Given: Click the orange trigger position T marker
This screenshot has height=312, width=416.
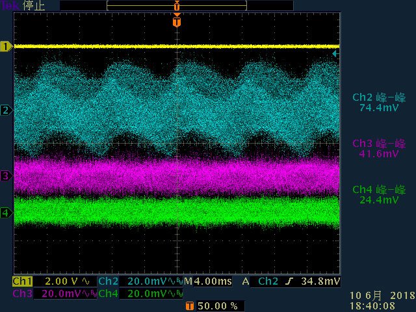Looking at the screenshot, I should tap(177, 21).
